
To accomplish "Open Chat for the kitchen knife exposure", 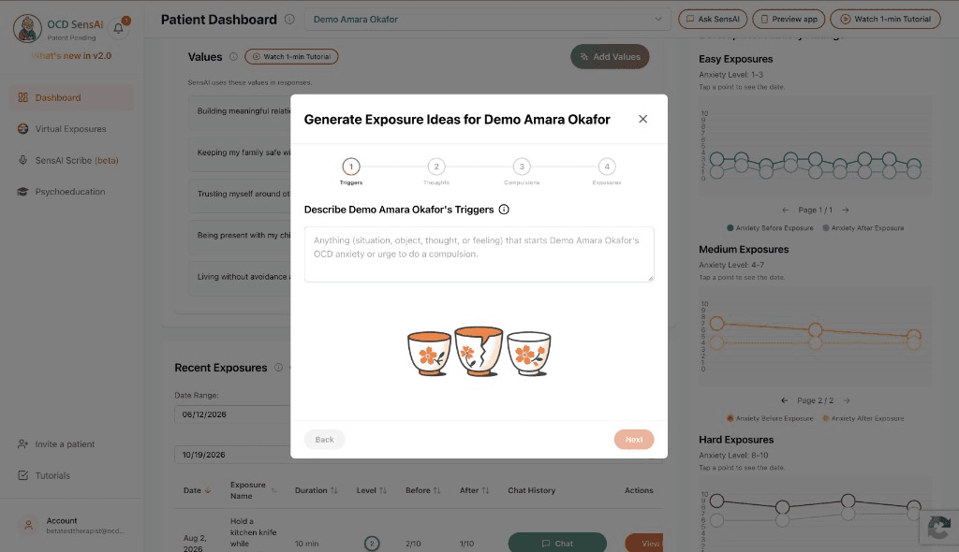I will [x=557, y=544].
